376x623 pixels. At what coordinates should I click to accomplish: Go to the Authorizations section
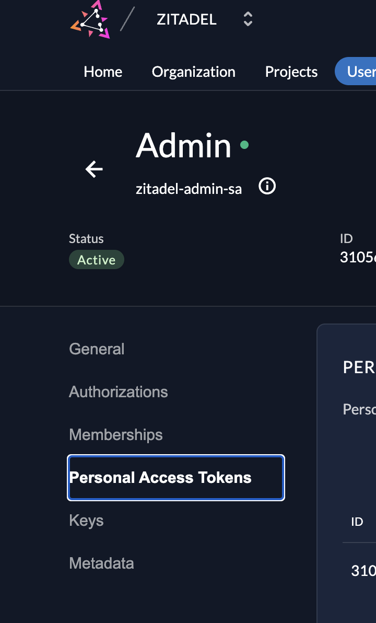point(118,391)
